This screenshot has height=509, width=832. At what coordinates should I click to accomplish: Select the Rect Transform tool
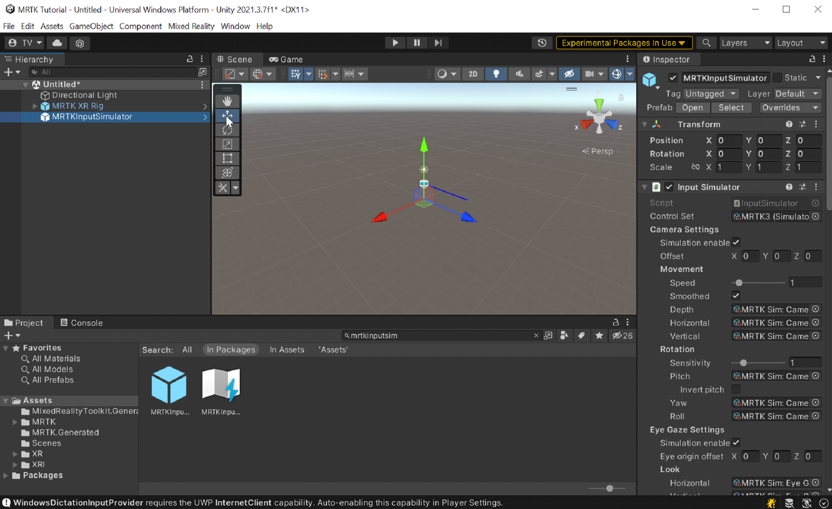click(x=228, y=158)
